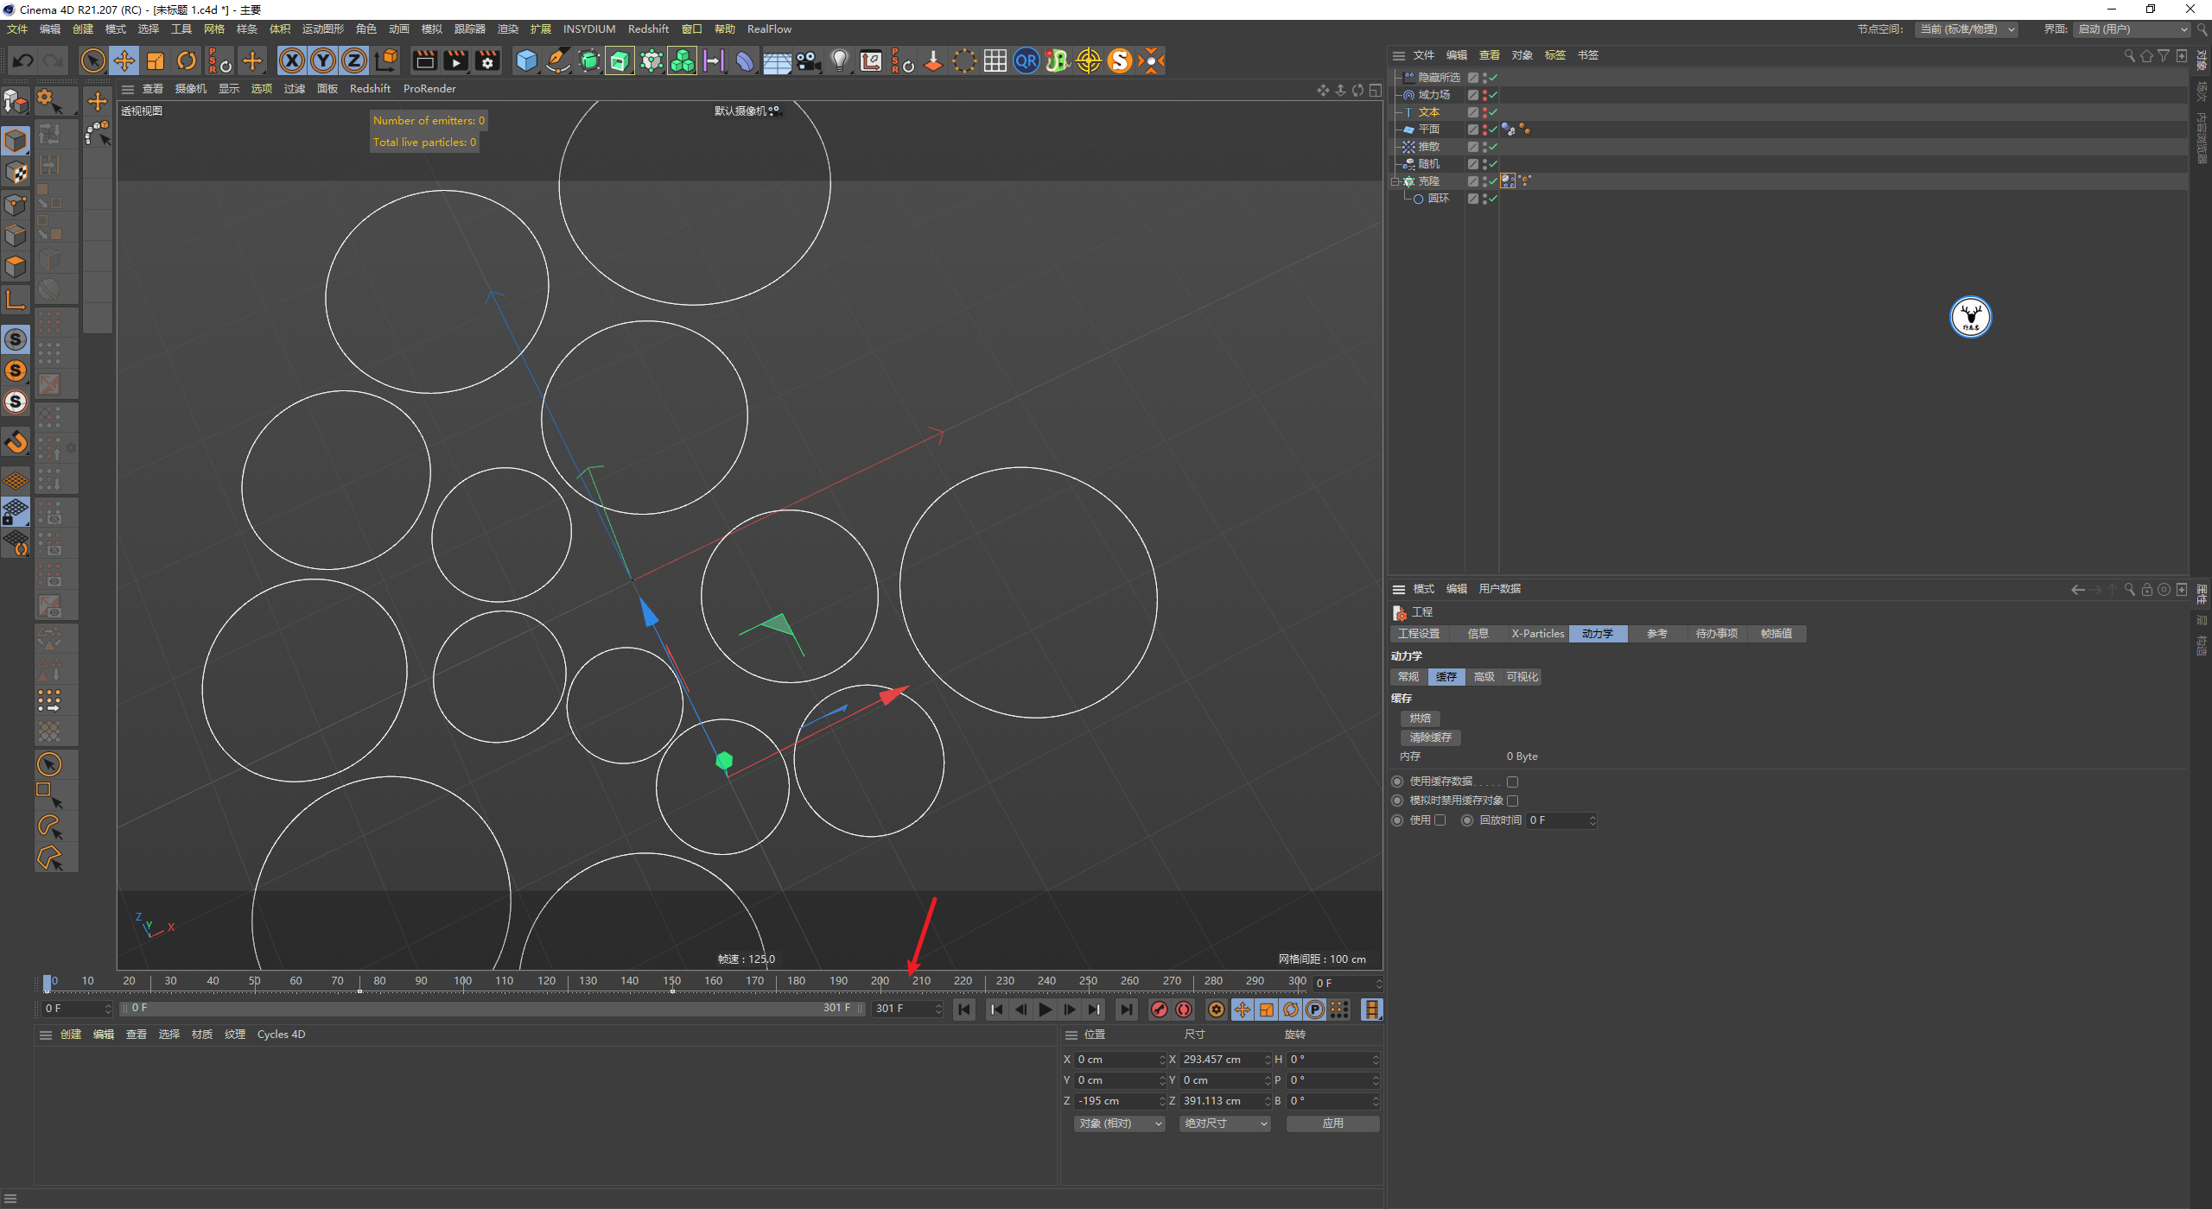Play the animation forward
The image size is (2212, 1209).
tap(1046, 1010)
